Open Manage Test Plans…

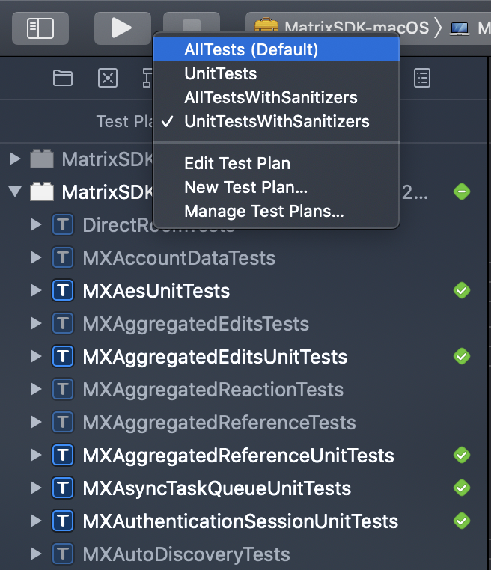(x=276, y=211)
